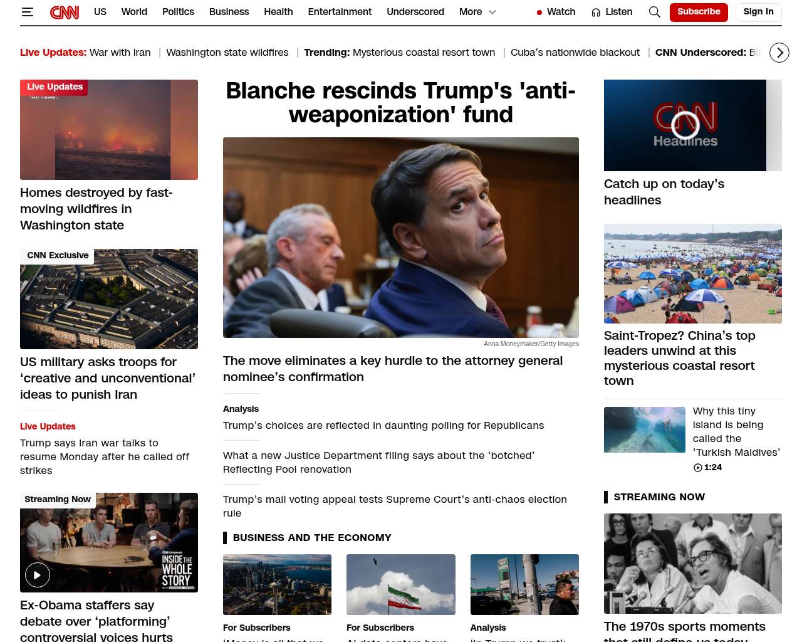Open the World section

point(134,12)
